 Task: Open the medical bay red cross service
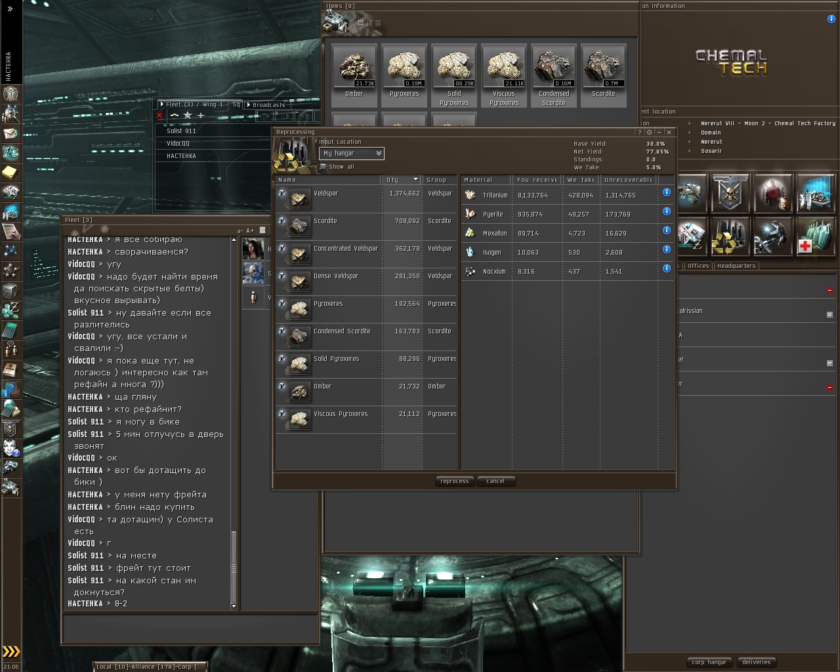(x=815, y=236)
